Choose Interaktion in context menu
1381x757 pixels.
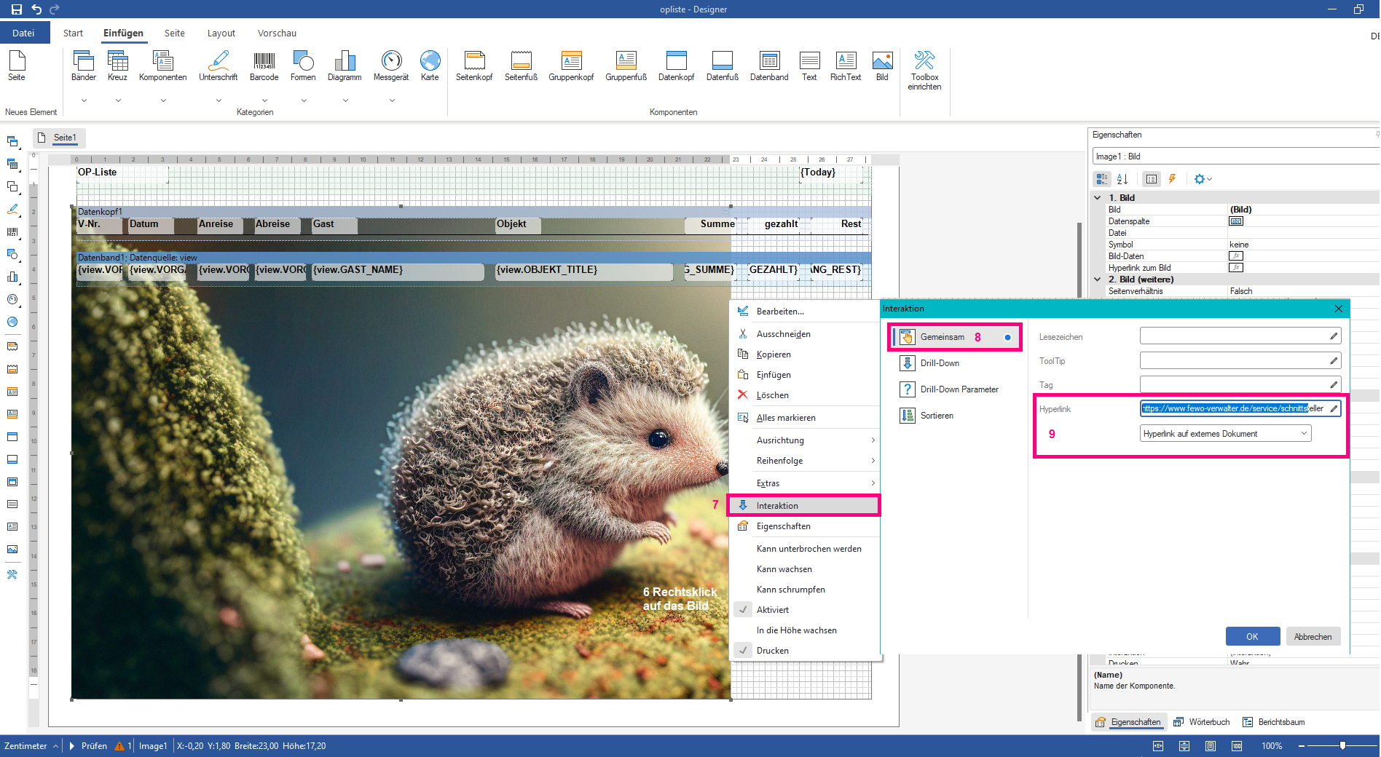tap(805, 506)
